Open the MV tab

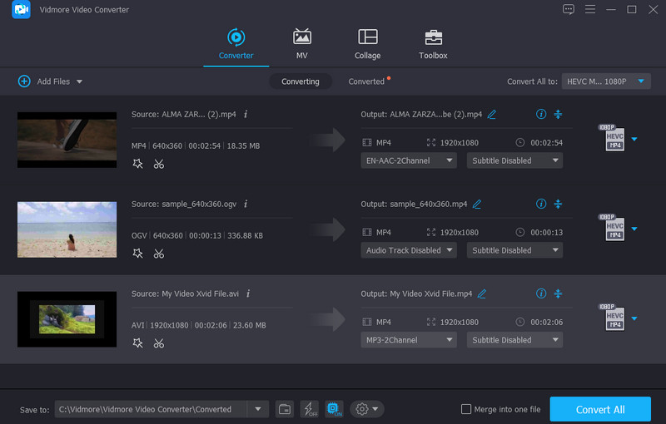pyautogui.click(x=301, y=44)
